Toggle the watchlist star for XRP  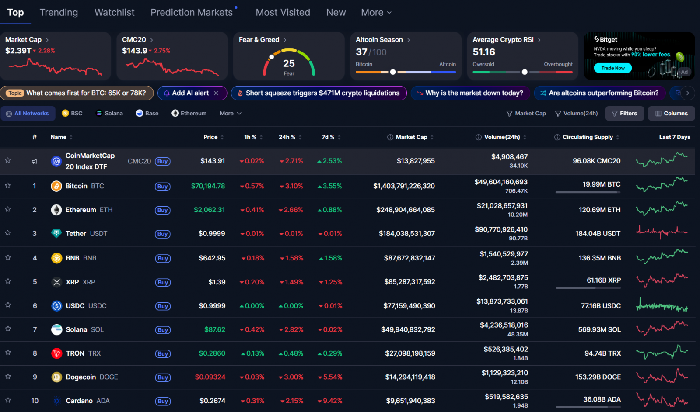pos(8,281)
